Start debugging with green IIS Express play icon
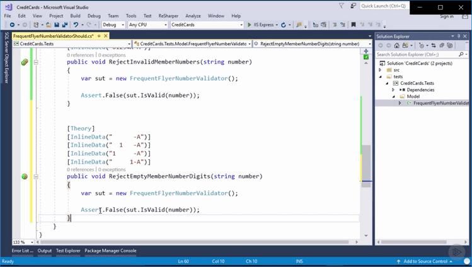This screenshot has height=267, width=472. click(250, 25)
